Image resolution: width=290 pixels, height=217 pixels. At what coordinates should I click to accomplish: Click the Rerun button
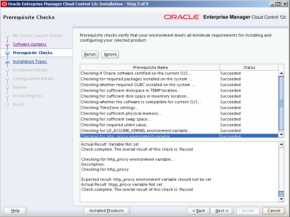coord(90,55)
